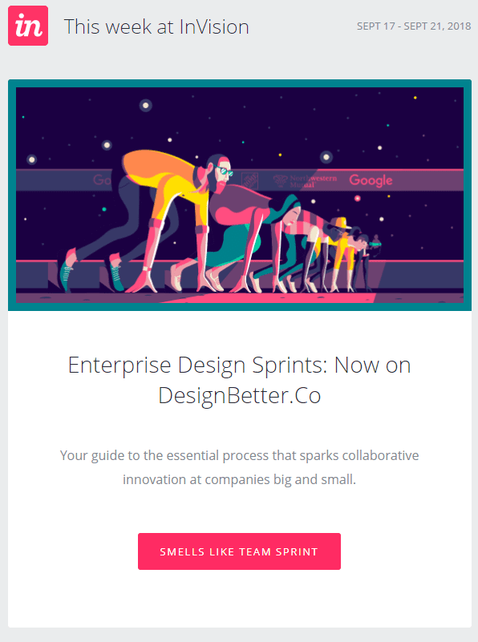
Task: Click "DesignBetter.Co" in the headline
Action: coord(239,395)
